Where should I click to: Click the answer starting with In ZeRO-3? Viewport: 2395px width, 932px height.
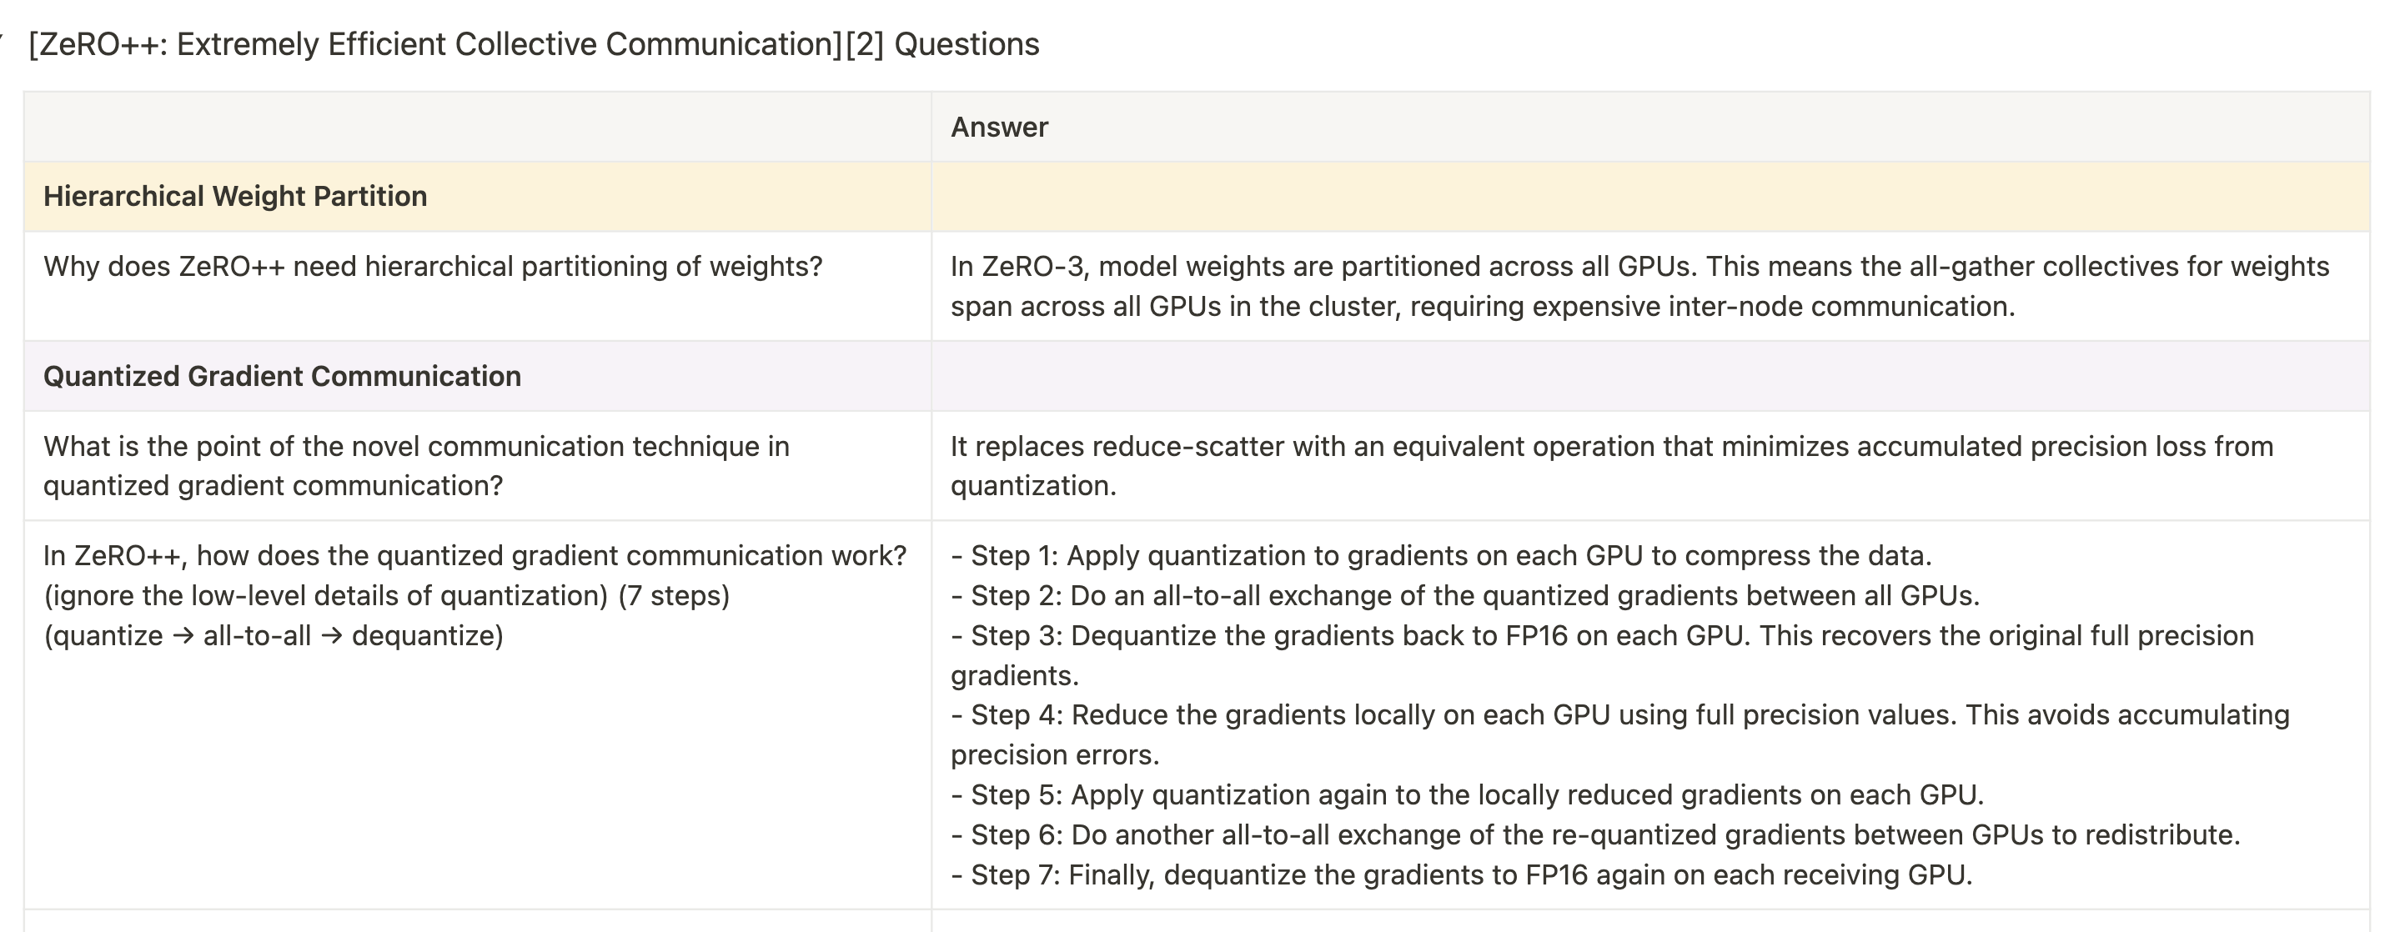1640,286
